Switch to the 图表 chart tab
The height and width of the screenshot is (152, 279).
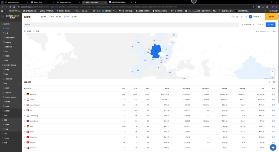51,17
